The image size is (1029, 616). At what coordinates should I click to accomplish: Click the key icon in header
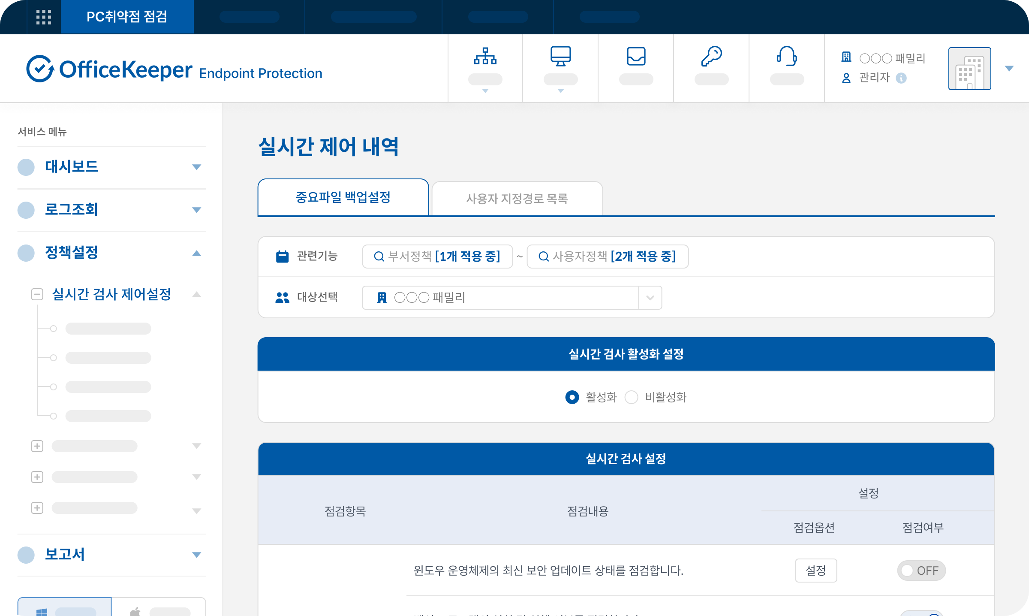coord(711,56)
